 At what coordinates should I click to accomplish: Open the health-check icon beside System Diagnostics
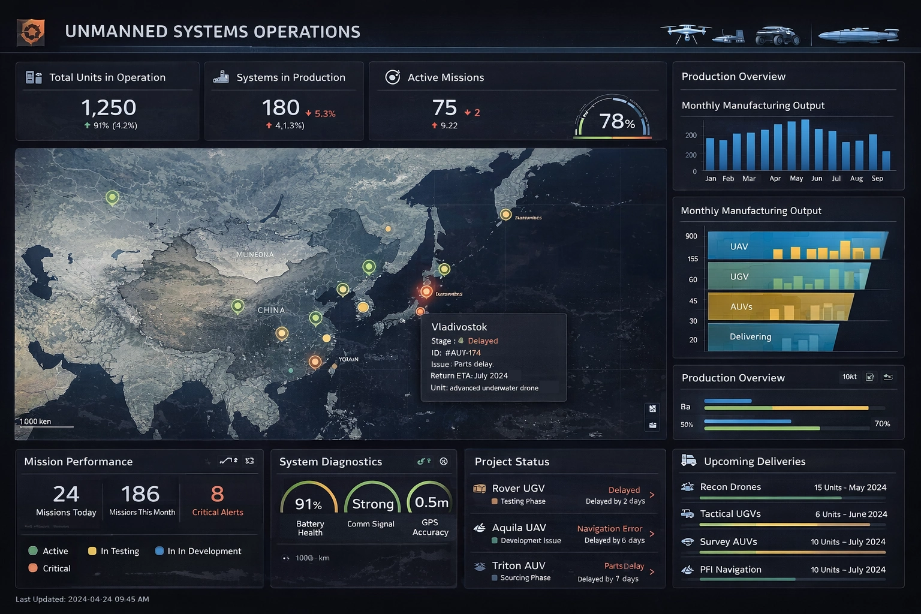423,461
